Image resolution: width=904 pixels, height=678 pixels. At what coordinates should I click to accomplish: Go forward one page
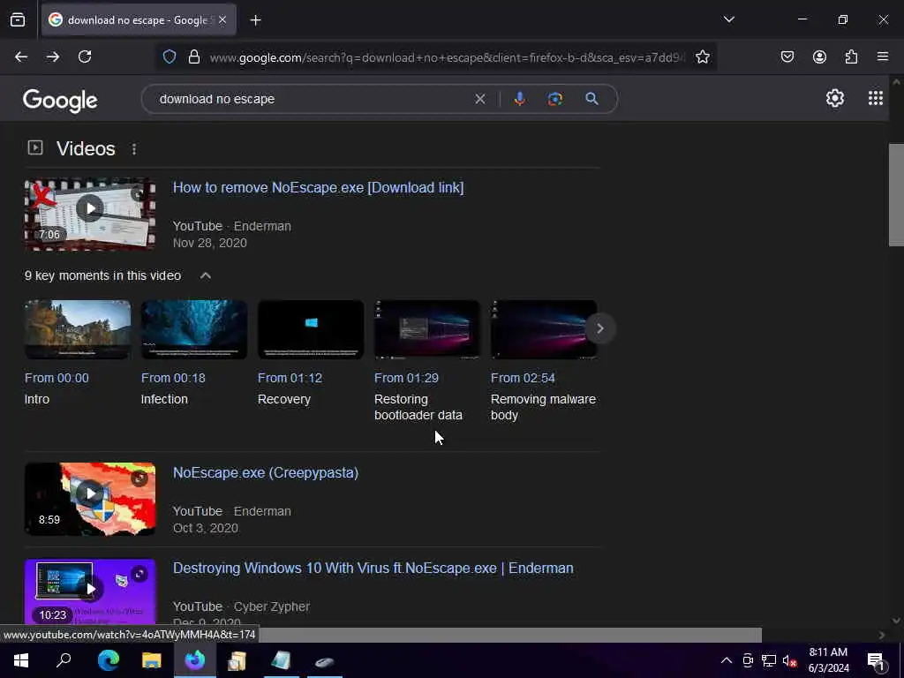point(53,56)
